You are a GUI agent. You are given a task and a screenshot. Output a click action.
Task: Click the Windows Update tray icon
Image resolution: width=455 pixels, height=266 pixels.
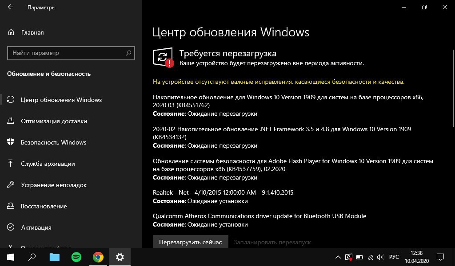click(349, 257)
